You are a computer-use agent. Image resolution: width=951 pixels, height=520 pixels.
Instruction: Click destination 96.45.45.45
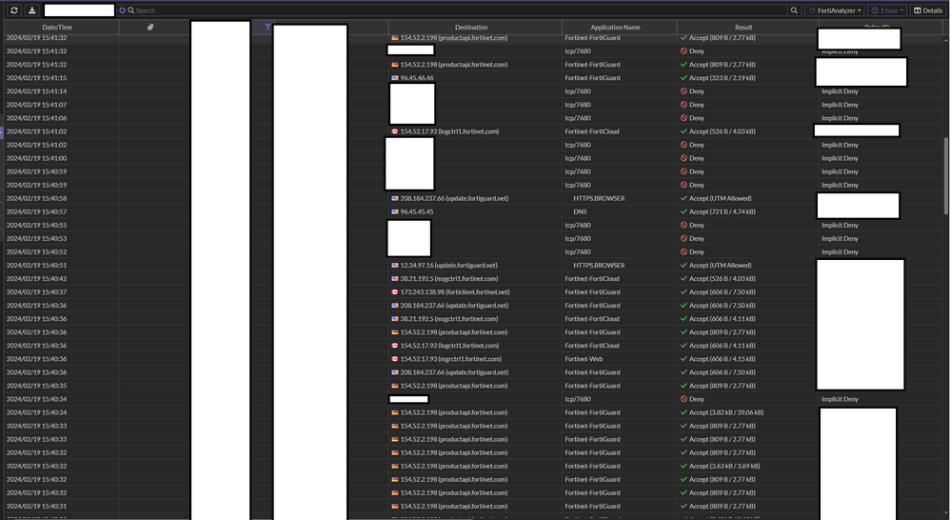(417, 211)
